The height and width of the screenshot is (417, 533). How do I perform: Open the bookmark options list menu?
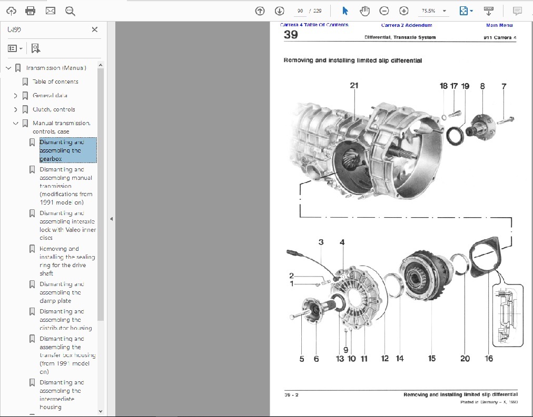15,48
